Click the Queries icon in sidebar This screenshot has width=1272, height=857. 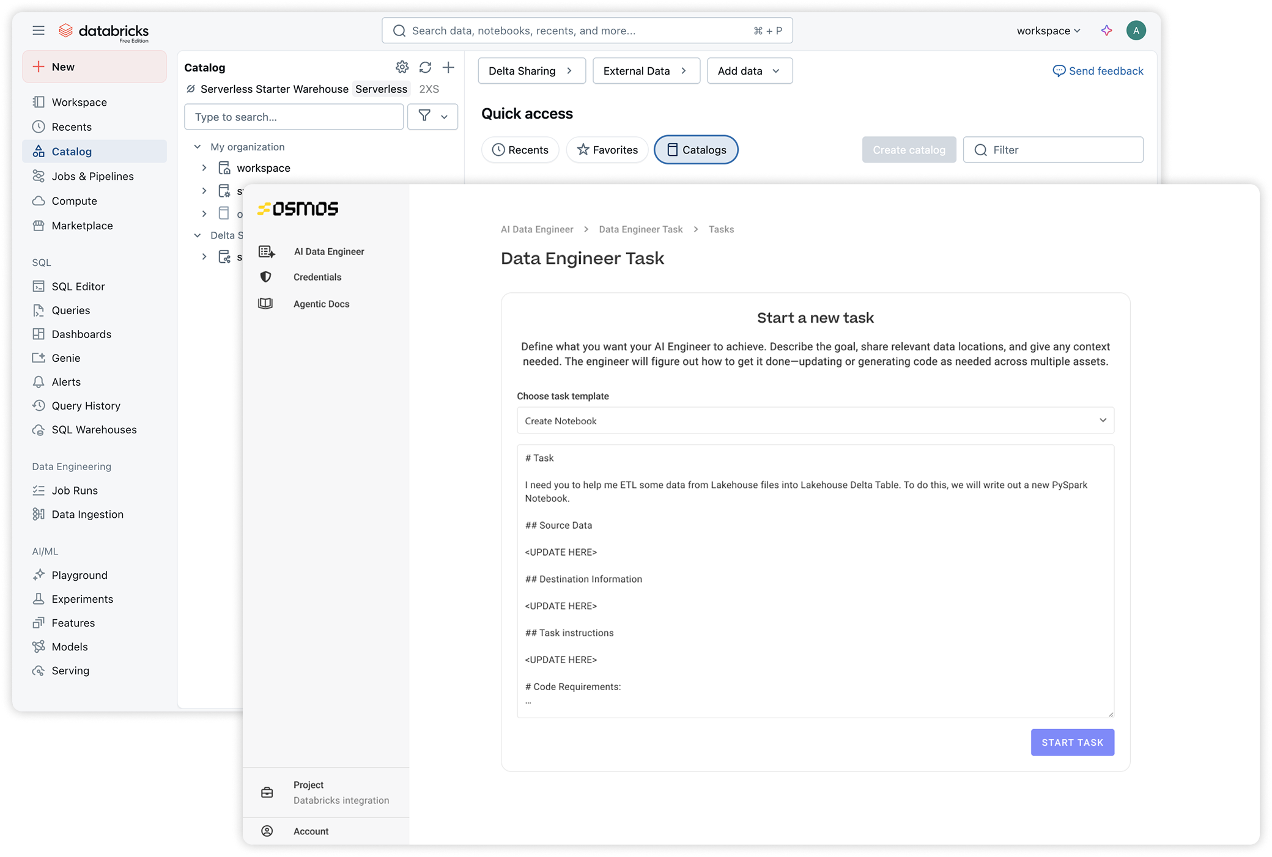[x=39, y=310]
